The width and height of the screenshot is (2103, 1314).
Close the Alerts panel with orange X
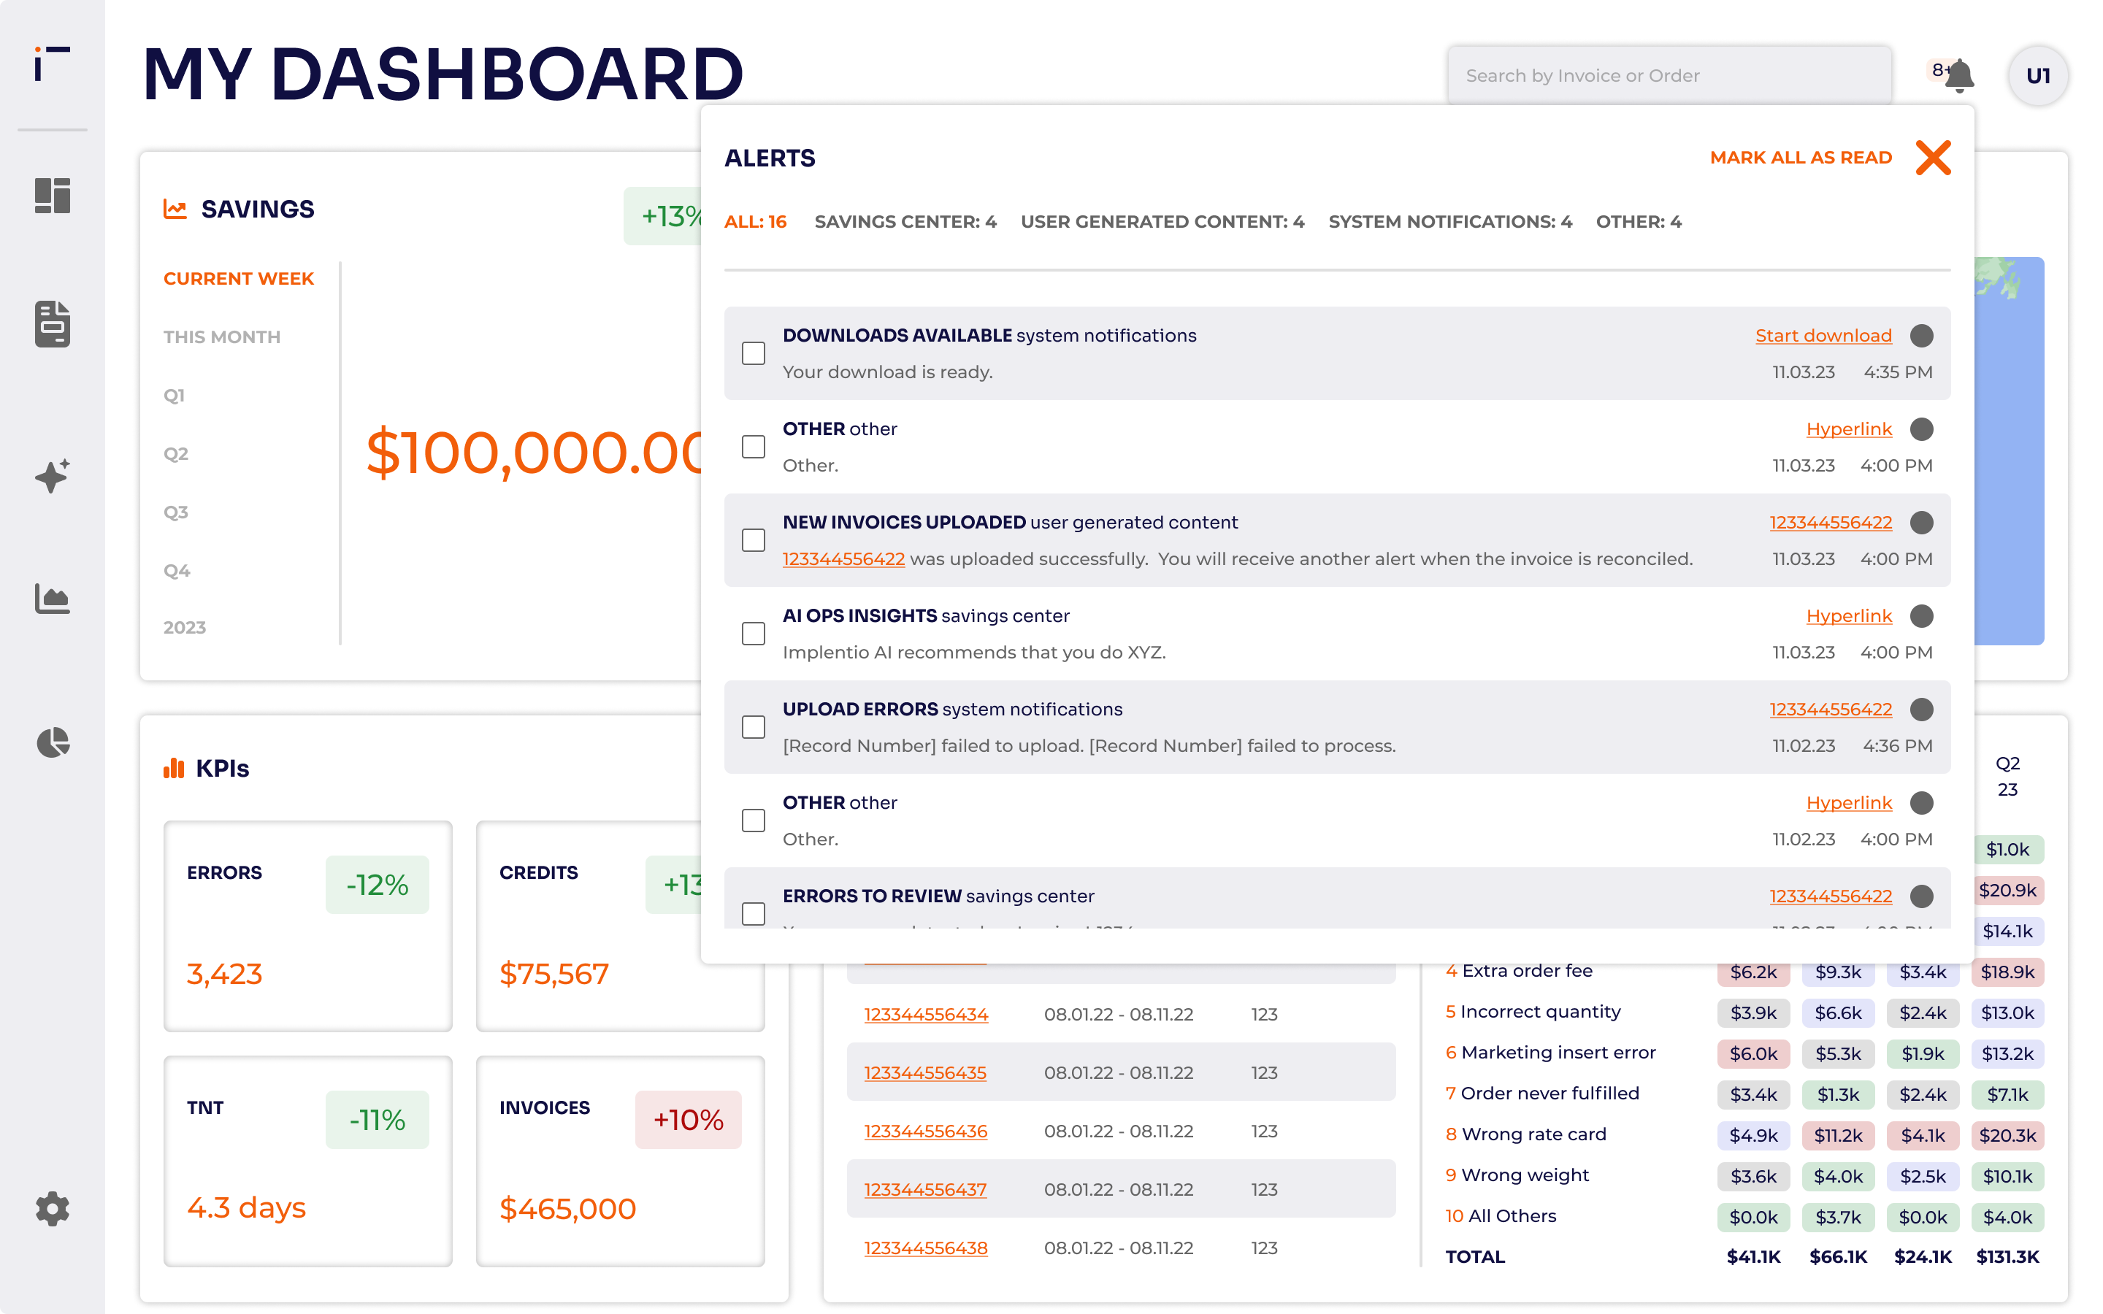[x=1933, y=157]
